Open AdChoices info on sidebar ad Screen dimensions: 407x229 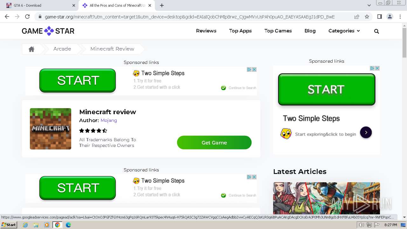[x=372, y=68]
